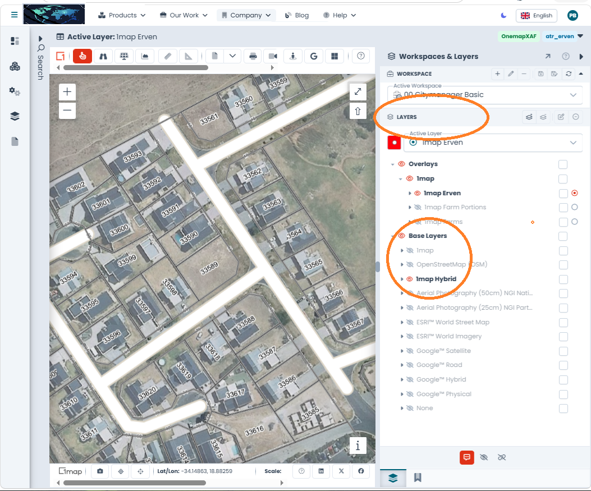Open the atr_erven dropdown arrow
The width and height of the screenshot is (591, 491).
click(580, 36)
